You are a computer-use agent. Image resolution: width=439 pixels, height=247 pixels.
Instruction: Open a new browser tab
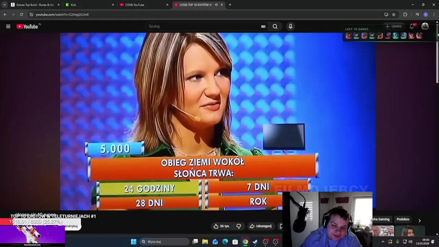tap(230, 5)
